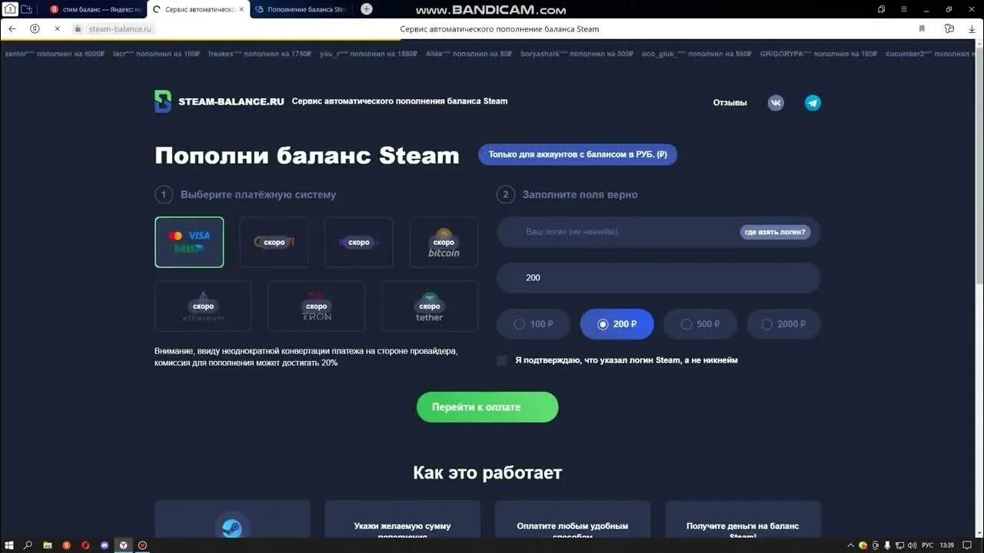Image resolution: width=984 pixels, height=553 pixels.
Task: Click the 'Как это работает' heading
Action: (487, 472)
